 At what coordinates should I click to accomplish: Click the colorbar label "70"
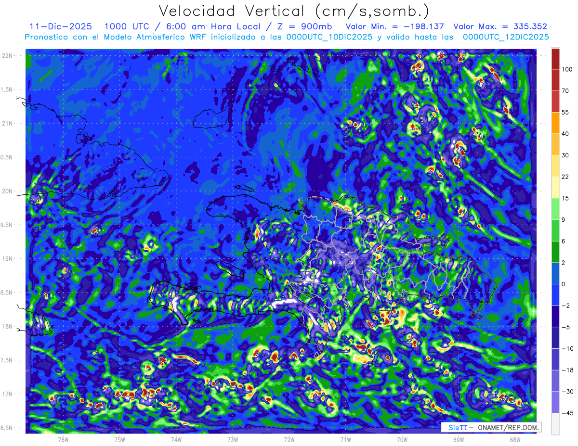point(565,91)
